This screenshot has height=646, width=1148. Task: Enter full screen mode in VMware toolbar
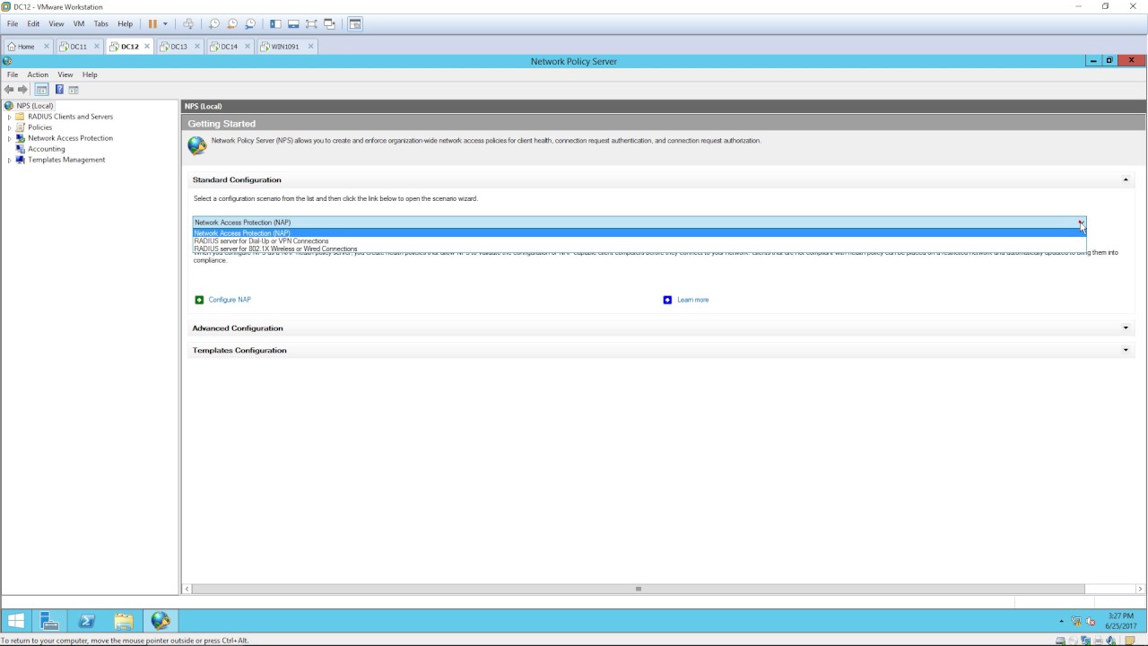[x=311, y=24]
